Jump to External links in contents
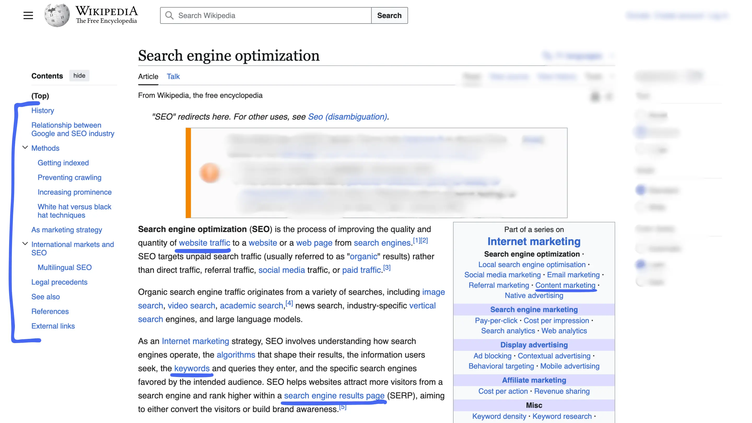 pyautogui.click(x=53, y=326)
